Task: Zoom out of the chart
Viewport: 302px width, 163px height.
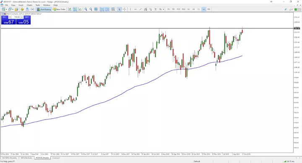Action: pyautogui.click(x=91, y=9)
